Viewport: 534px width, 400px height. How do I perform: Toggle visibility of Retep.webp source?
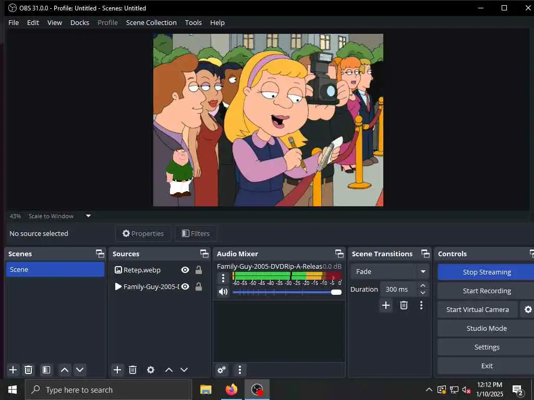pos(185,270)
